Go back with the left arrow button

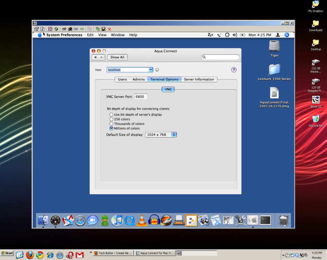coord(95,57)
